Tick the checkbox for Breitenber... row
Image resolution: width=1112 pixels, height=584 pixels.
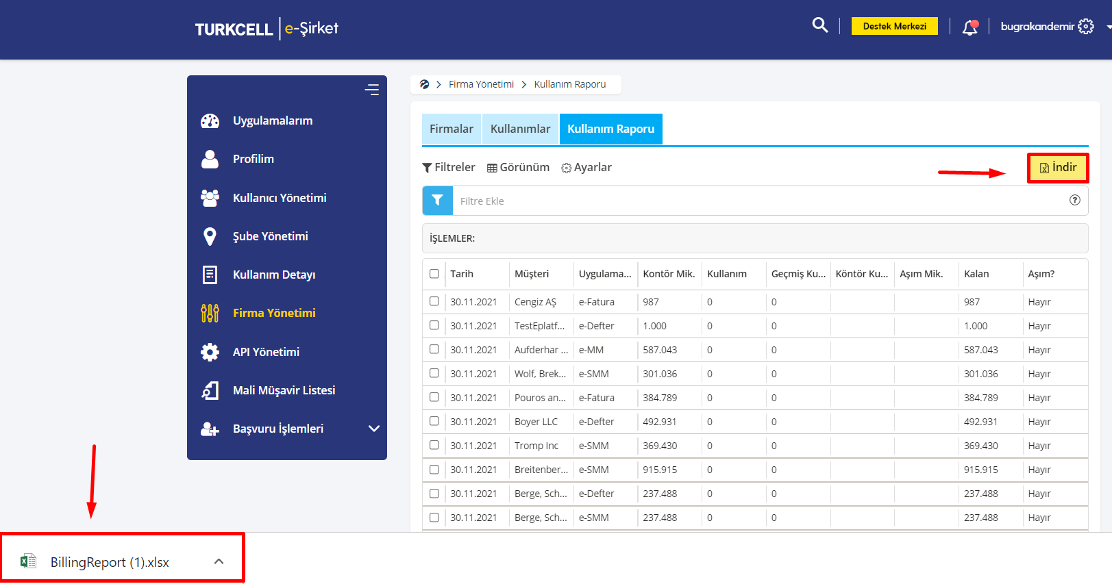point(434,469)
